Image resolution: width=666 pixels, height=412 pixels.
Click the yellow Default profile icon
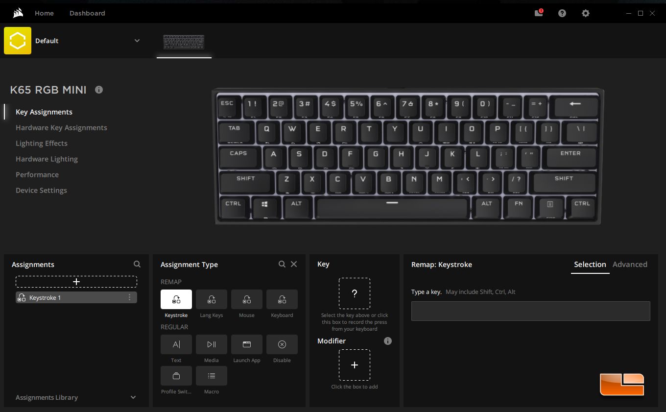(x=18, y=41)
